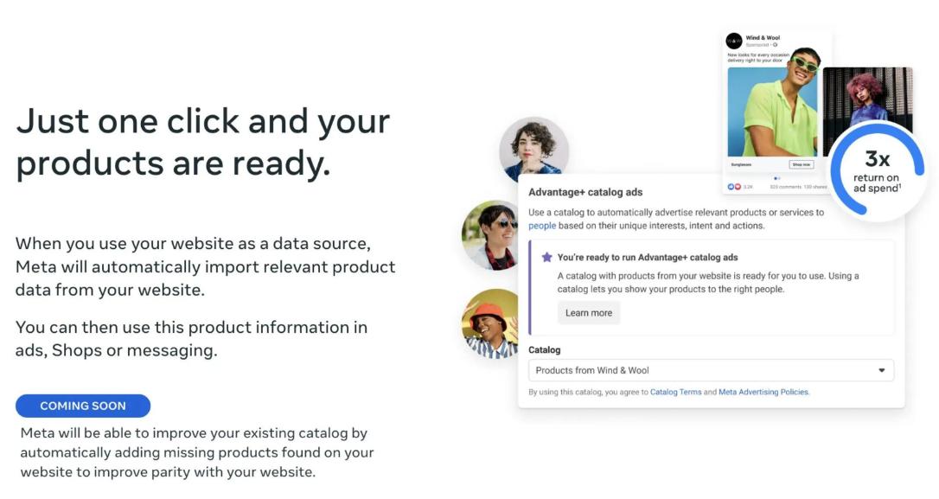Click the headline "Just one click and your products are ready."
The image size is (939, 499).
tap(203, 142)
